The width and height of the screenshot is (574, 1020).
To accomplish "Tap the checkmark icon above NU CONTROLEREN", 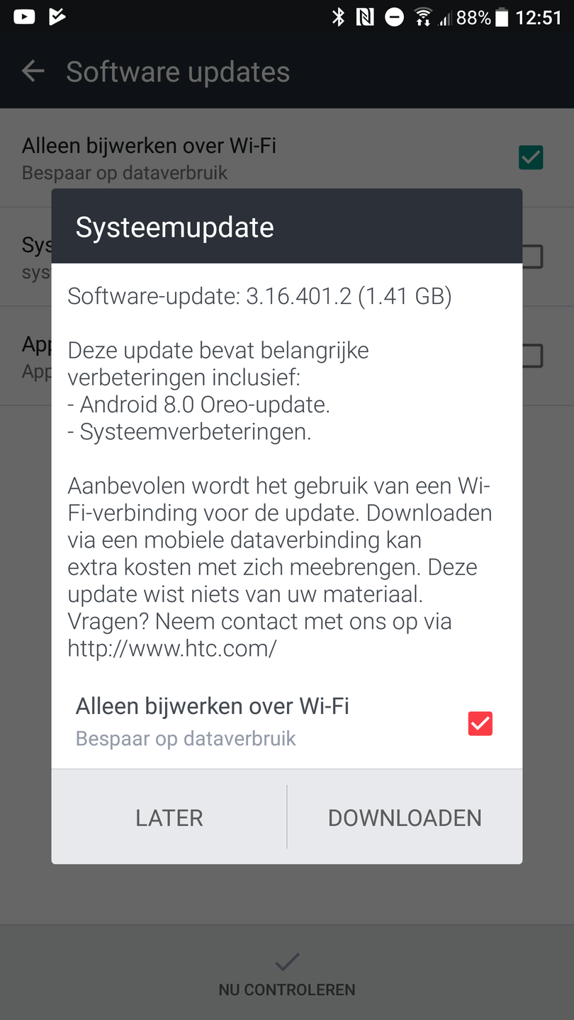I will [287, 961].
